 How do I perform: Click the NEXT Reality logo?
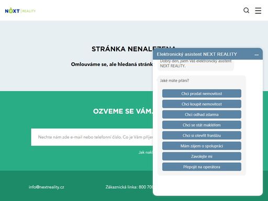coord(20,11)
